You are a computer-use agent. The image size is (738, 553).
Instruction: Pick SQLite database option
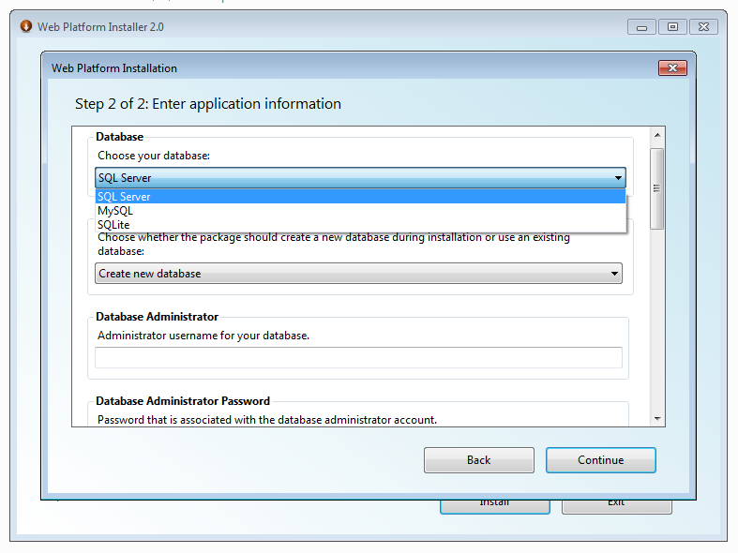[x=360, y=224]
